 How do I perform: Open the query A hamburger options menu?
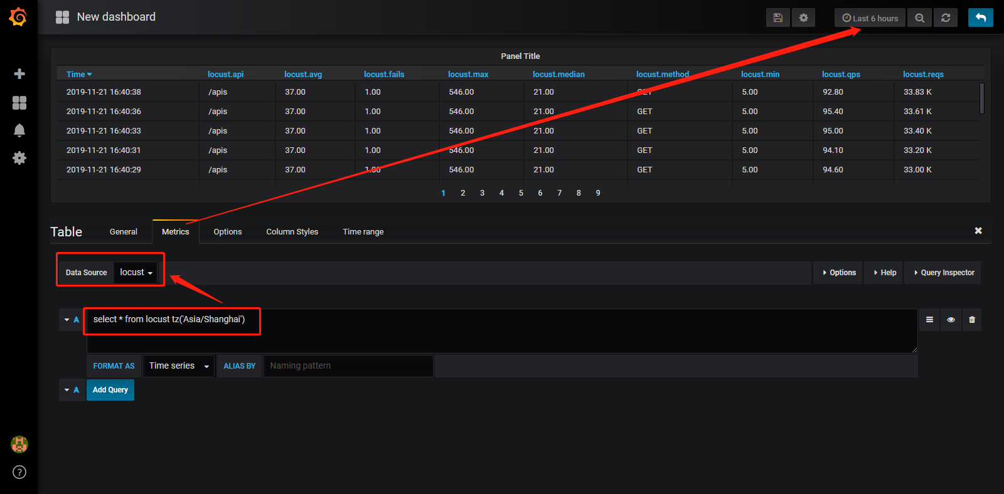[x=929, y=320]
